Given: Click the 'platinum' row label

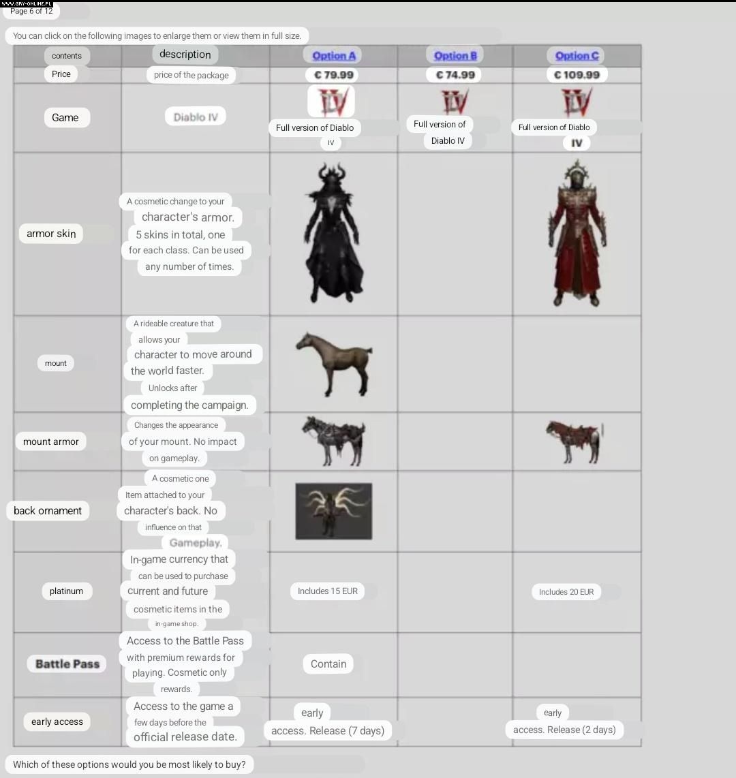Looking at the screenshot, I should click(x=67, y=591).
